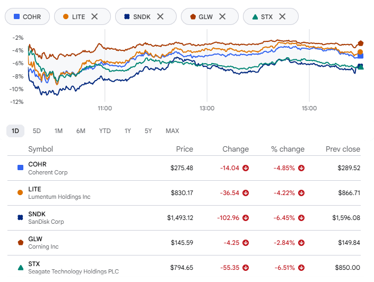Open LITE Lumentum Holdings Inc row
This screenshot has width=374, height=282.
(184, 193)
